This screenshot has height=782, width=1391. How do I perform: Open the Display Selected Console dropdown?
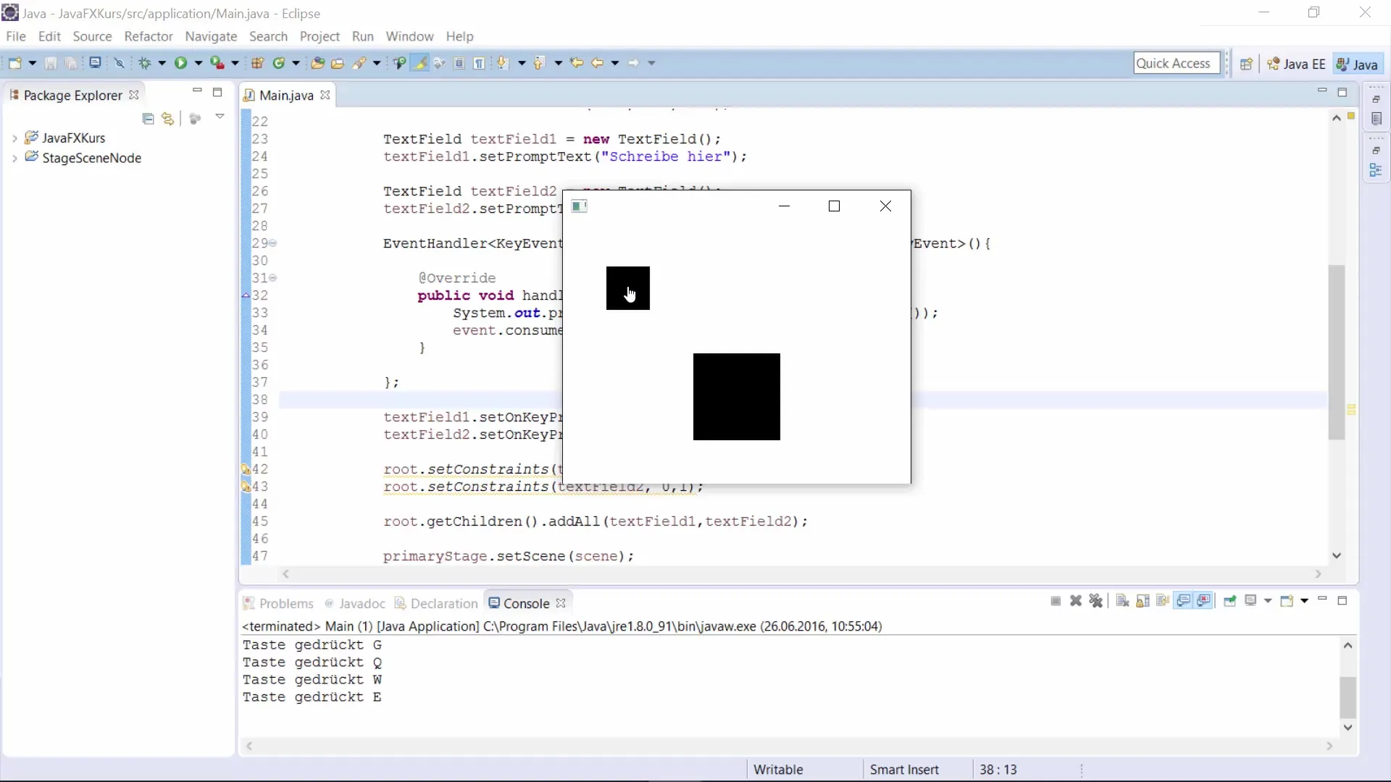click(1268, 601)
